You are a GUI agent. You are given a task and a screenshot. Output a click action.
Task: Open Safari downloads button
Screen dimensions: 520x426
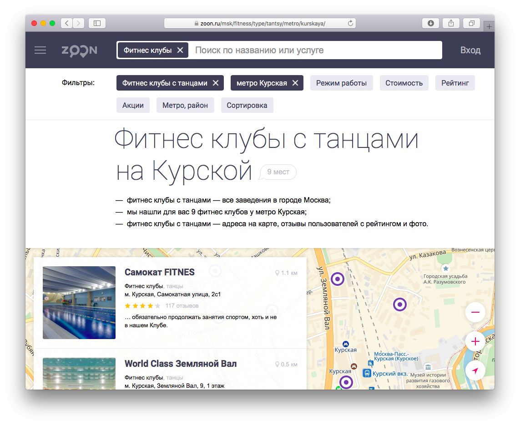430,23
